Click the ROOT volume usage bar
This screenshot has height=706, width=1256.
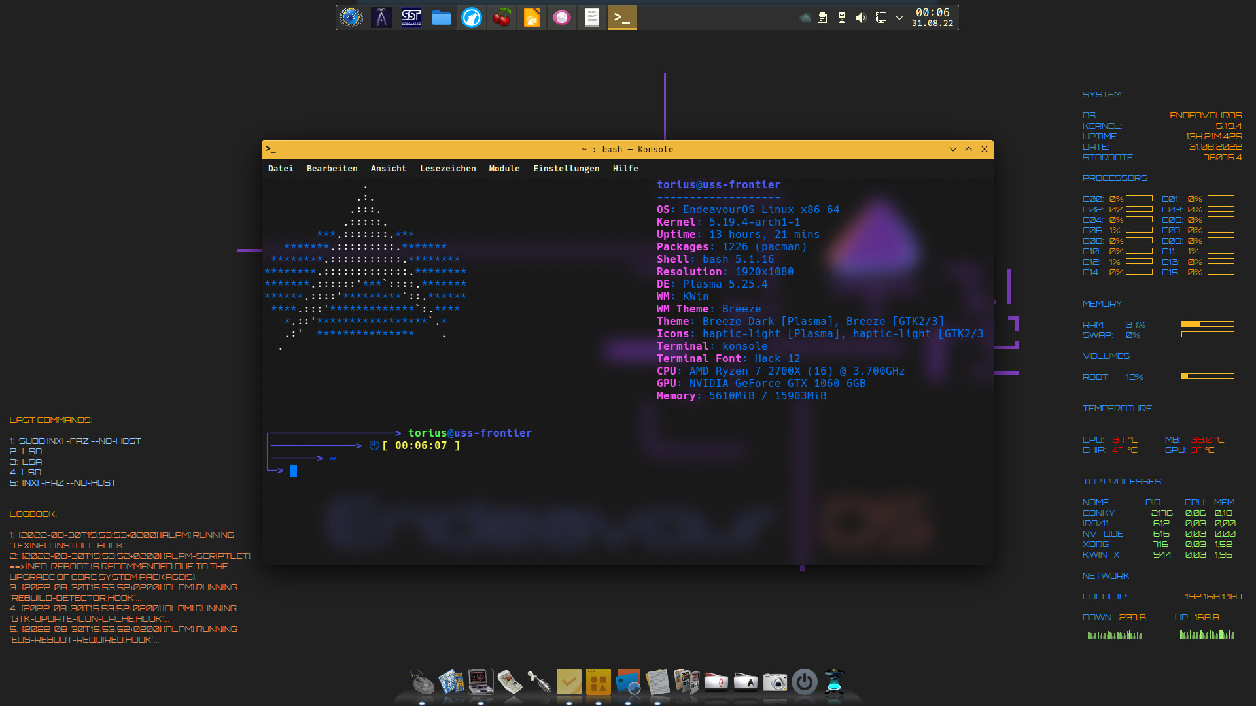pos(1208,377)
